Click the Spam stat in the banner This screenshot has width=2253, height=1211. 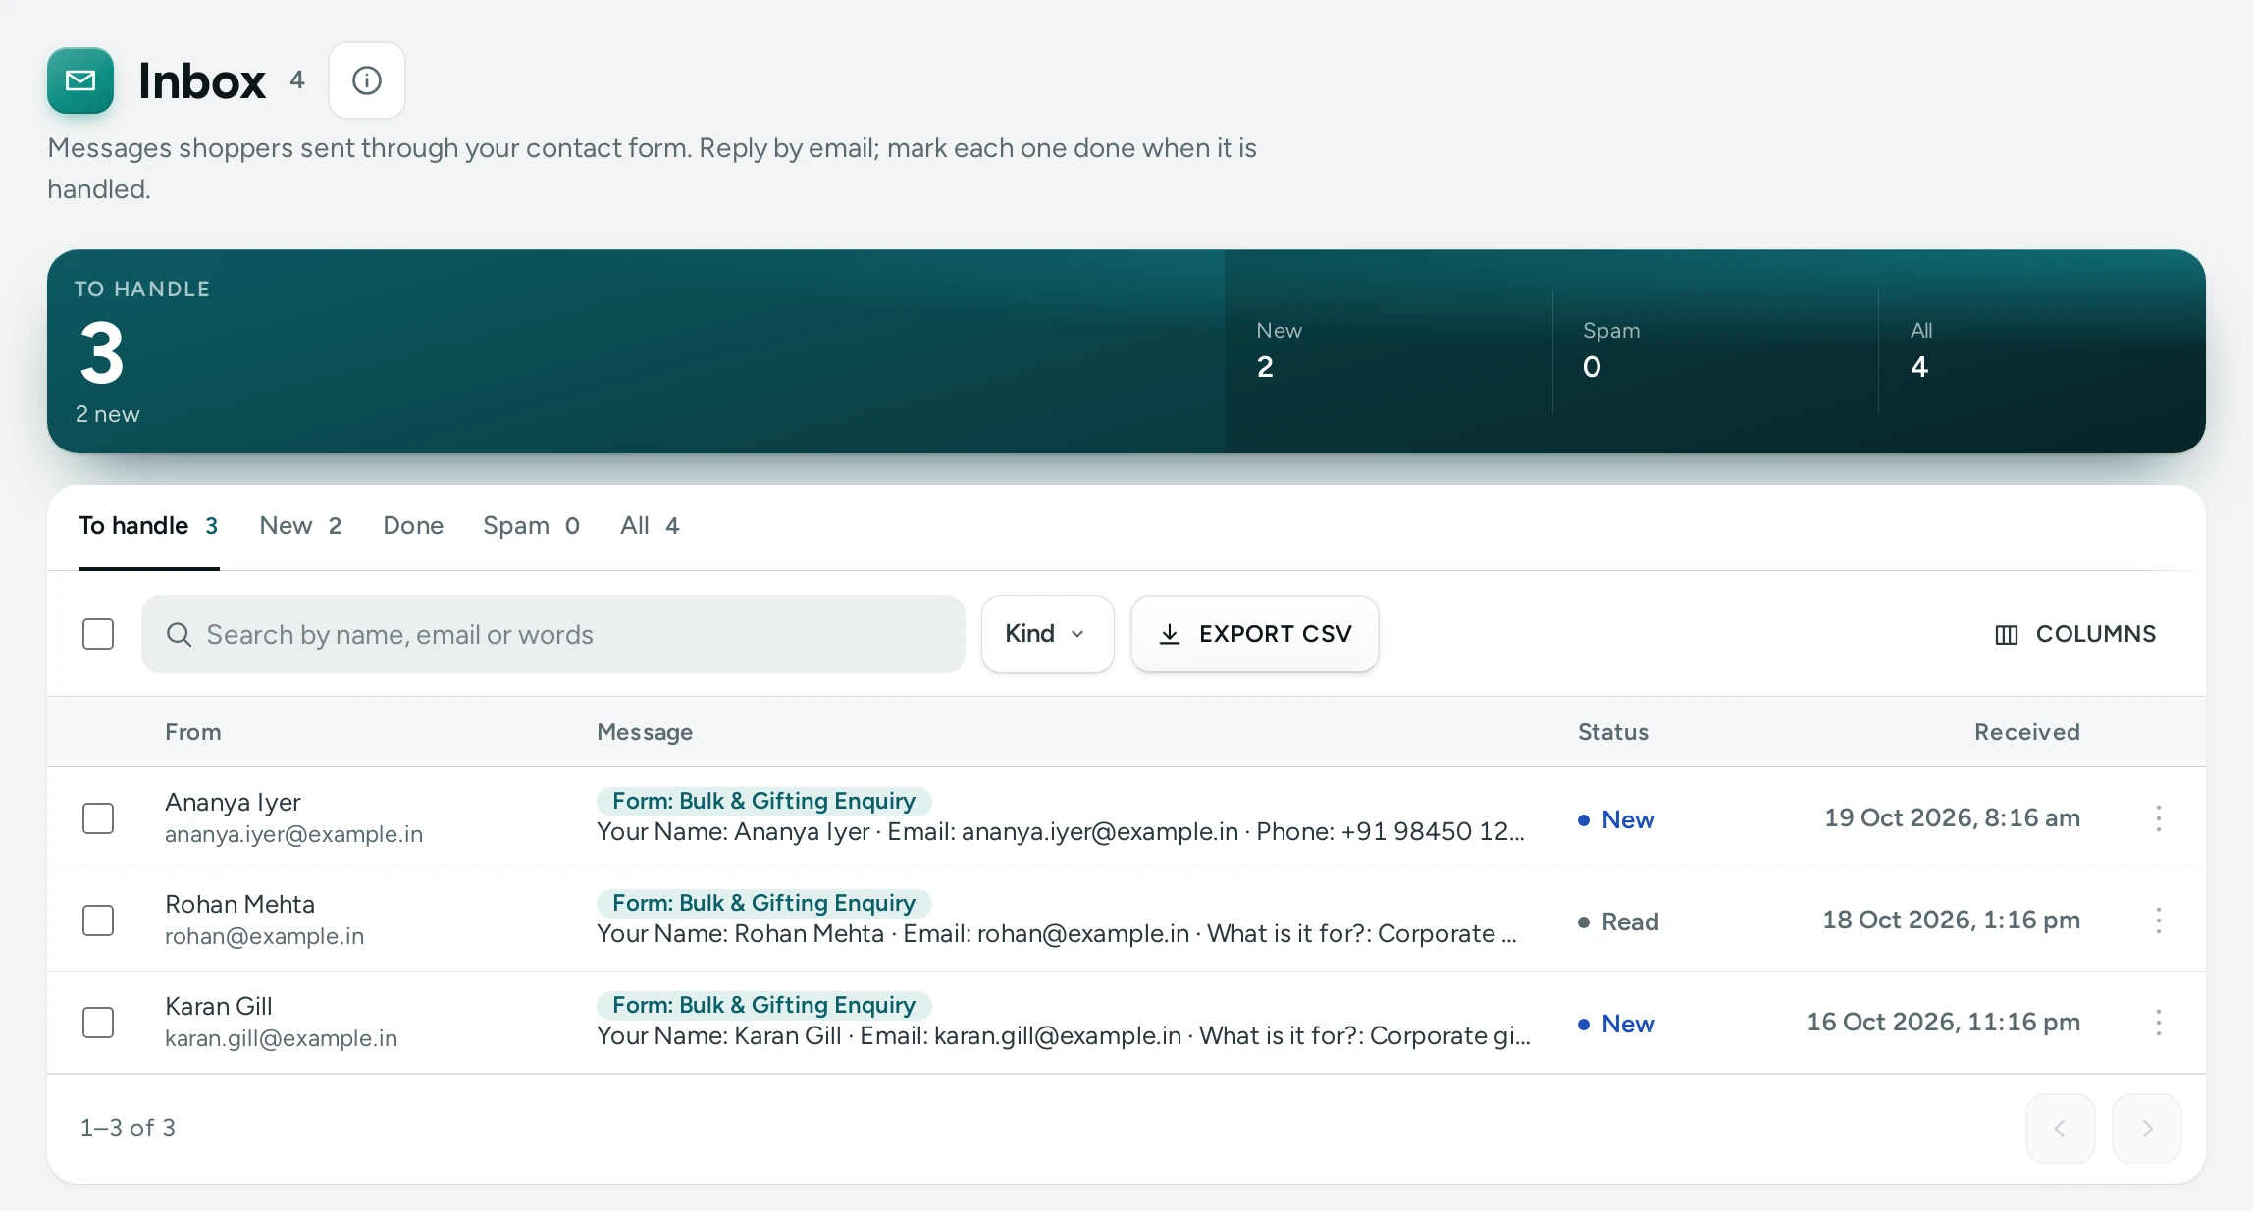(1611, 349)
